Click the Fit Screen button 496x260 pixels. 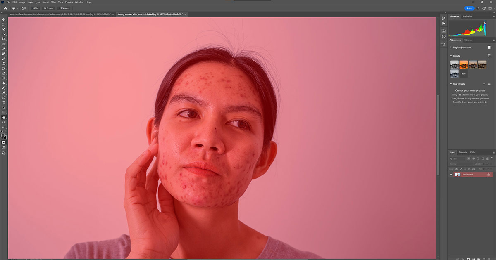pyautogui.click(x=48, y=8)
